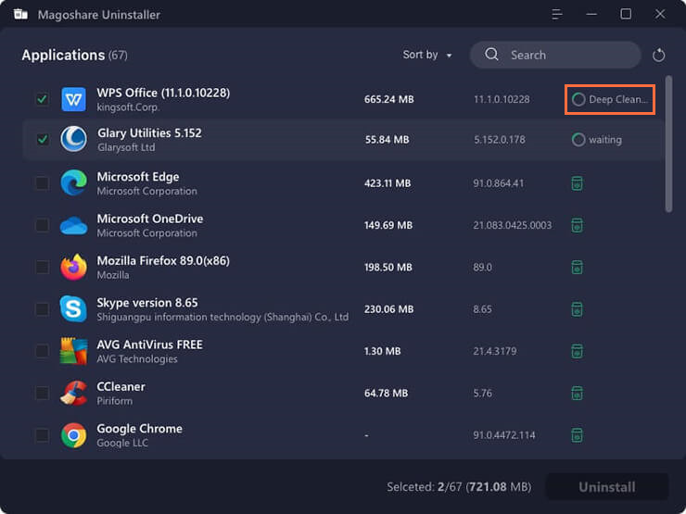Click the trash icon for AVG AntiVirus
686x514 pixels.
point(577,351)
